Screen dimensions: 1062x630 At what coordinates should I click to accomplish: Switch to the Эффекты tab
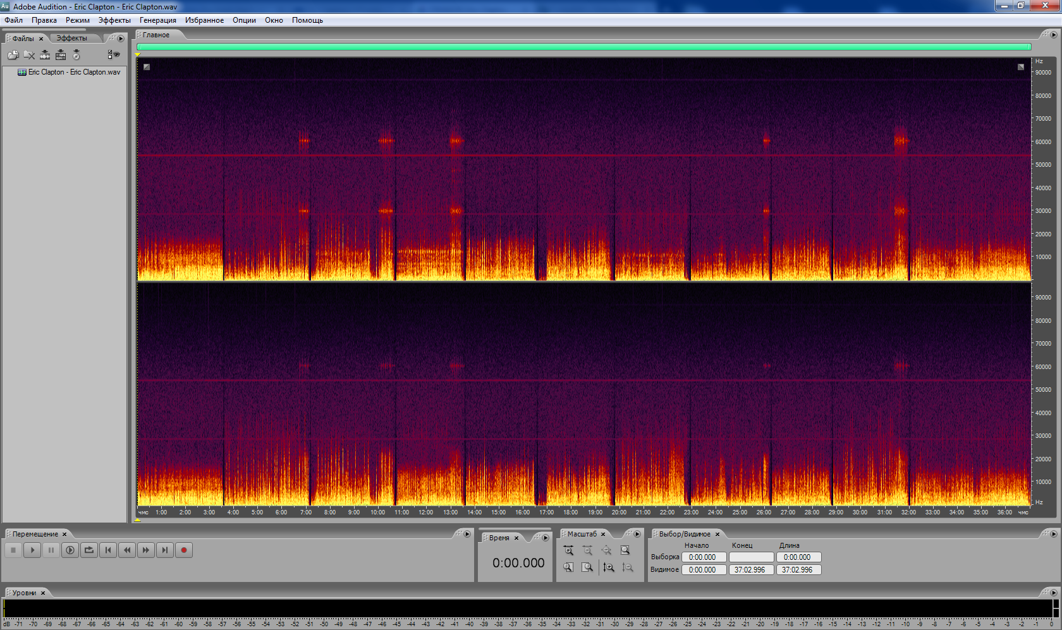(72, 38)
